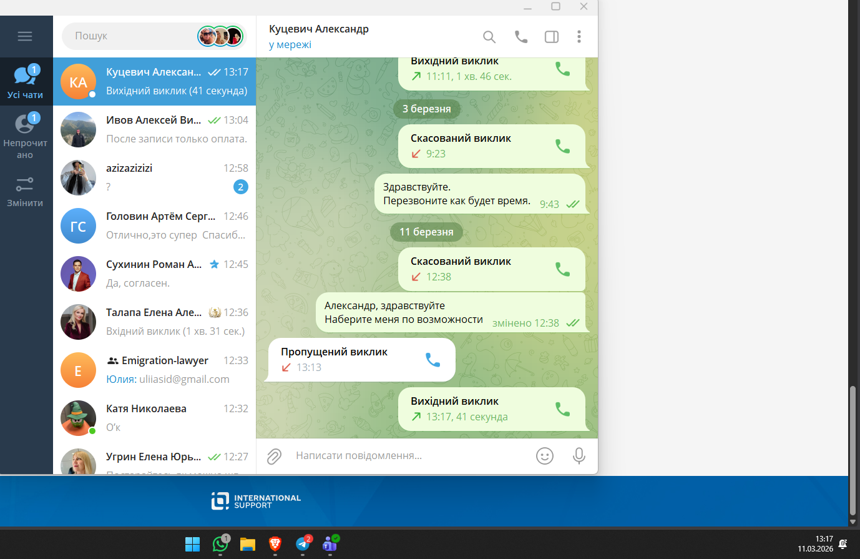Open the azizazizizi chat
The height and width of the screenshot is (559, 860).
point(154,178)
